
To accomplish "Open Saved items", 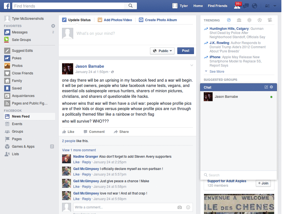I will (x=30, y=88).
